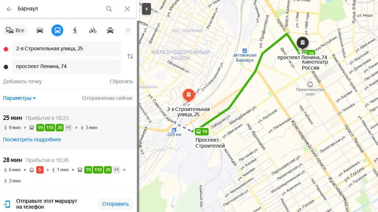Expand the Параметры dropdown

click(x=19, y=98)
